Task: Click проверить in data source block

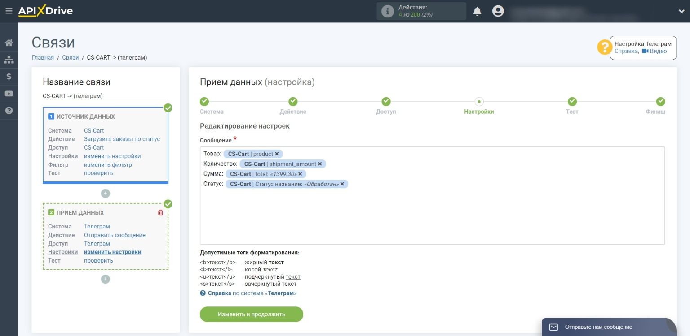Action: pyautogui.click(x=98, y=173)
